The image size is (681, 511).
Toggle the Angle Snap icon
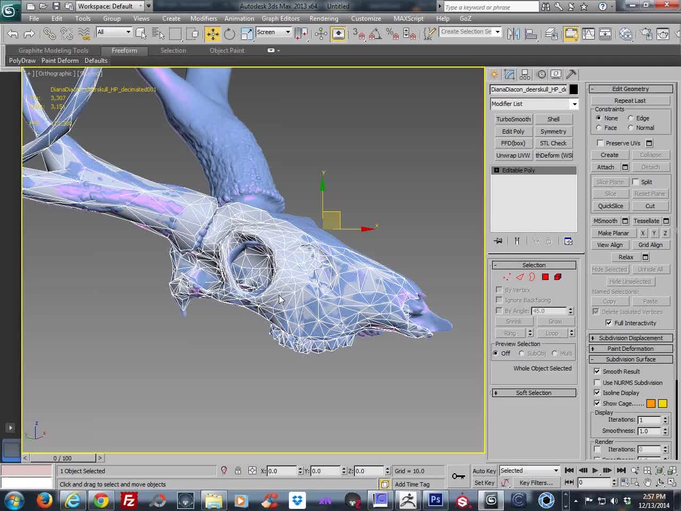(376, 34)
